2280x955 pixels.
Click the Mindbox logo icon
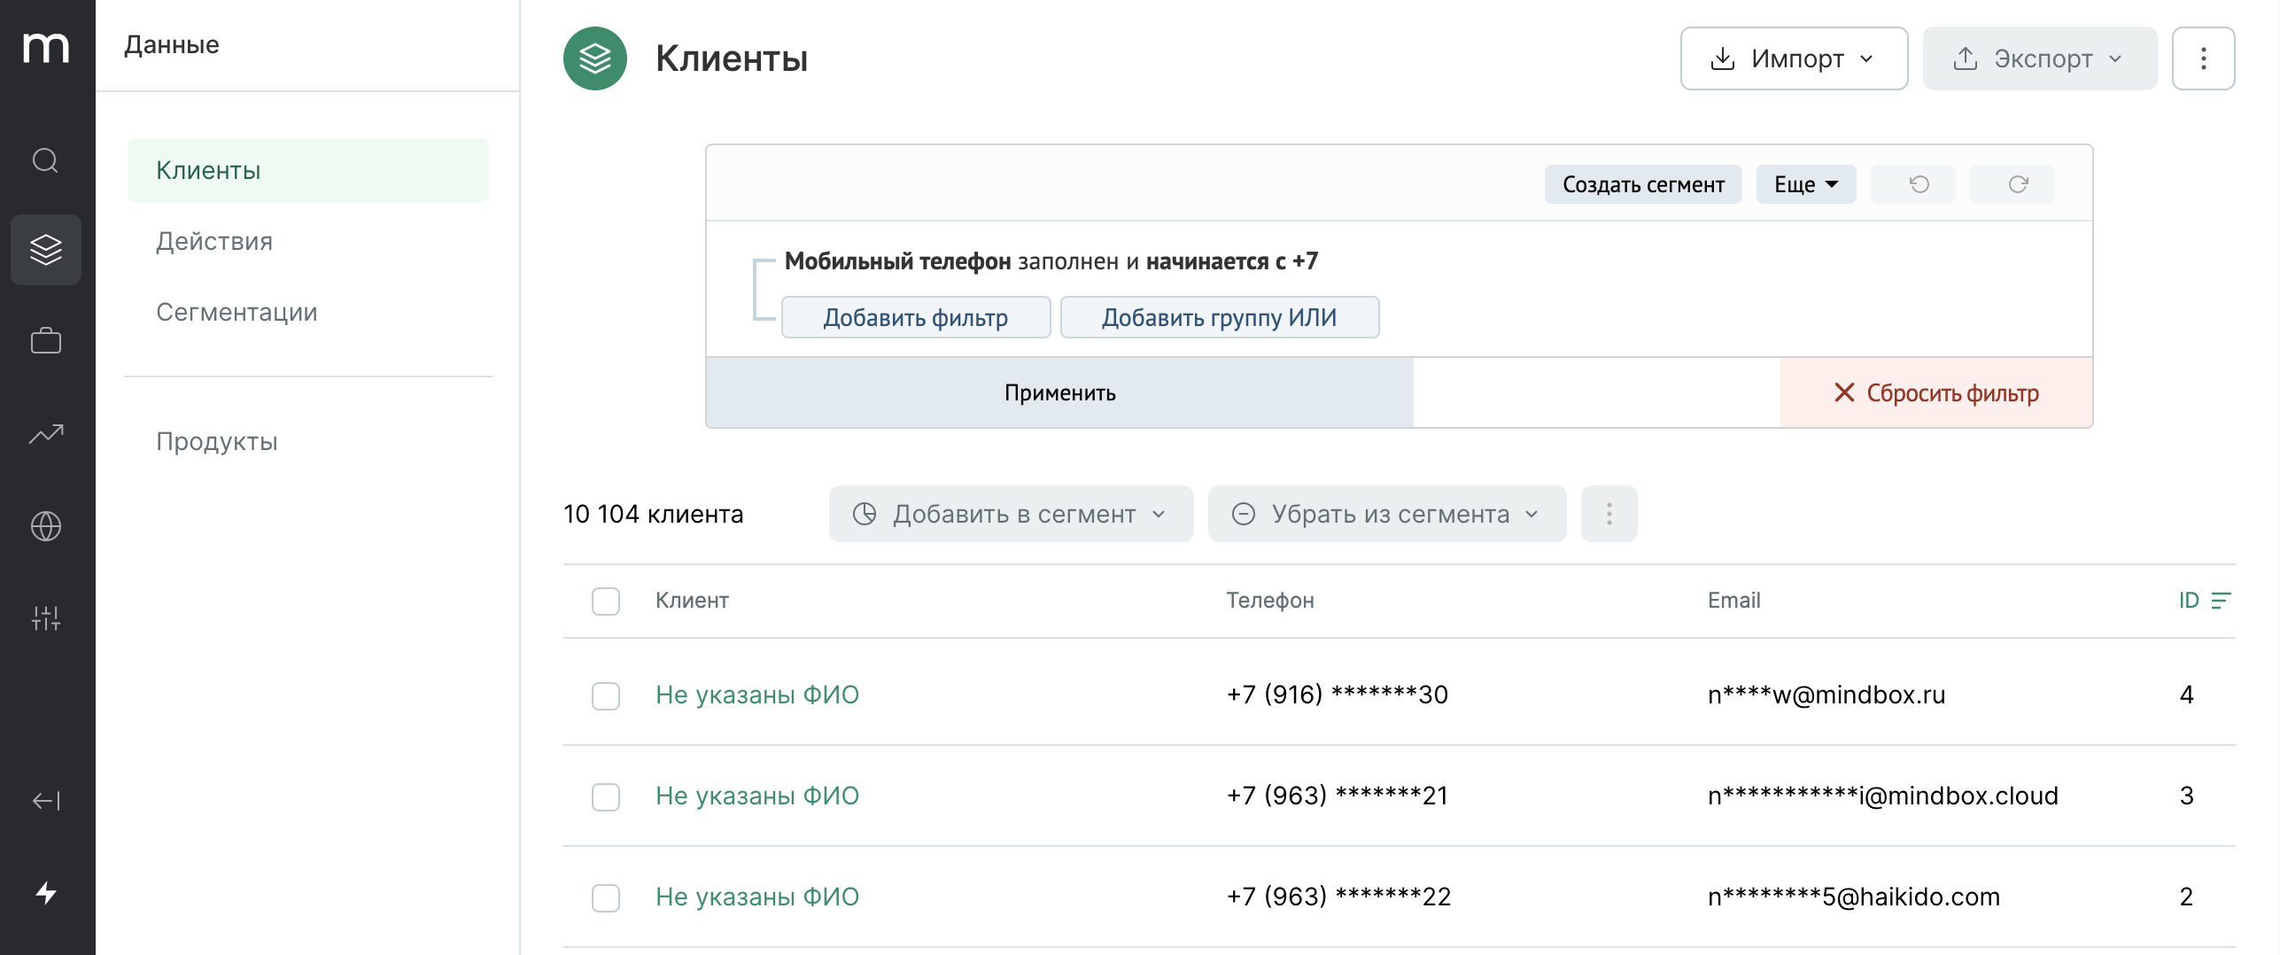[46, 47]
